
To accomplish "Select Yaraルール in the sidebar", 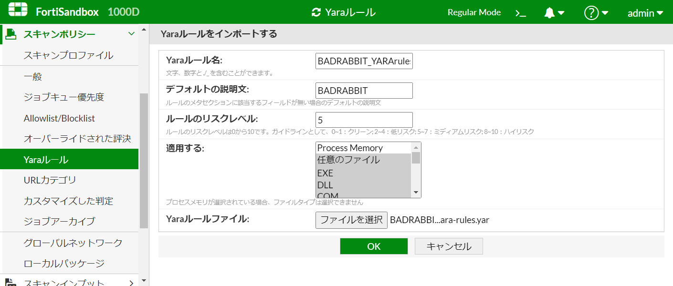I will (69, 159).
